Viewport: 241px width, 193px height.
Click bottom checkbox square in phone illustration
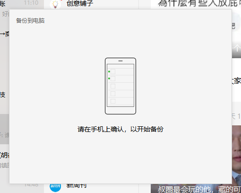(113, 101)
